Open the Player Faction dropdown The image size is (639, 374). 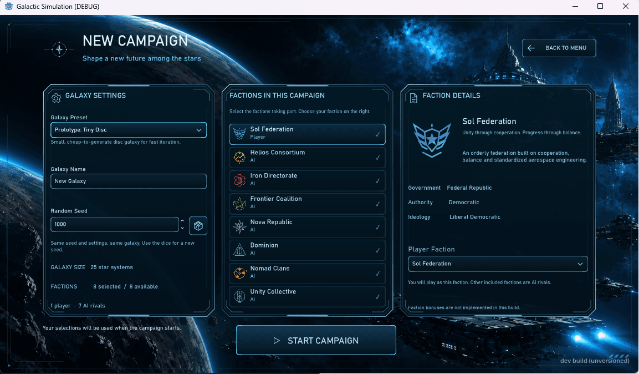pos(498,264)
